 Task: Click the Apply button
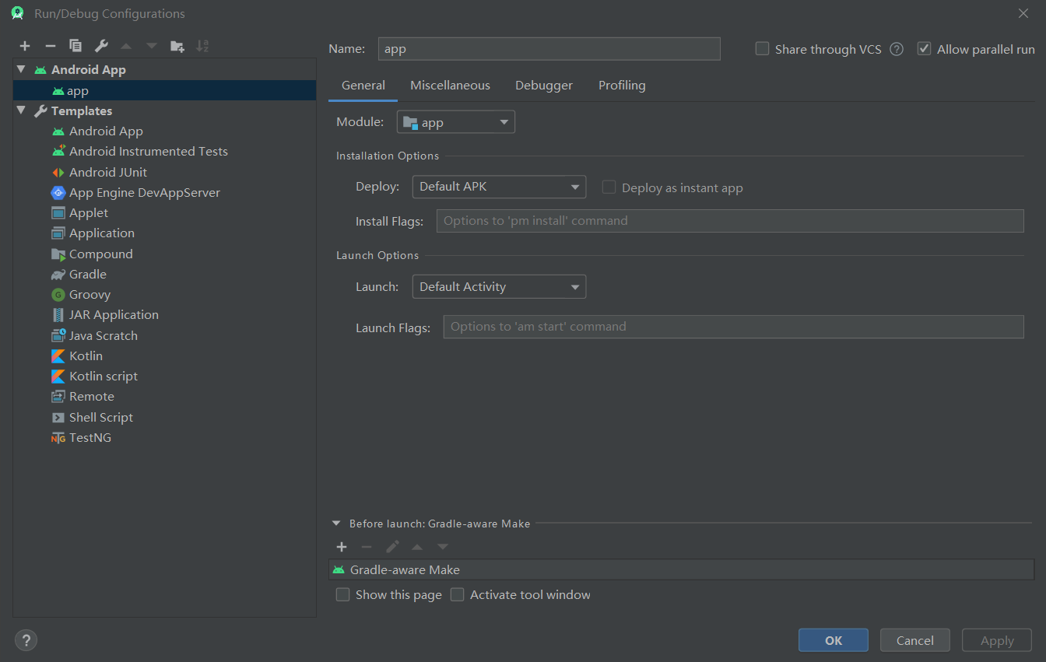tap(997, 640)
